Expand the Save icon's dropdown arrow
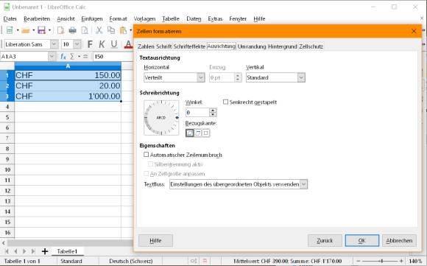Screen dimensions: 427x266 [x=49, y=30]
